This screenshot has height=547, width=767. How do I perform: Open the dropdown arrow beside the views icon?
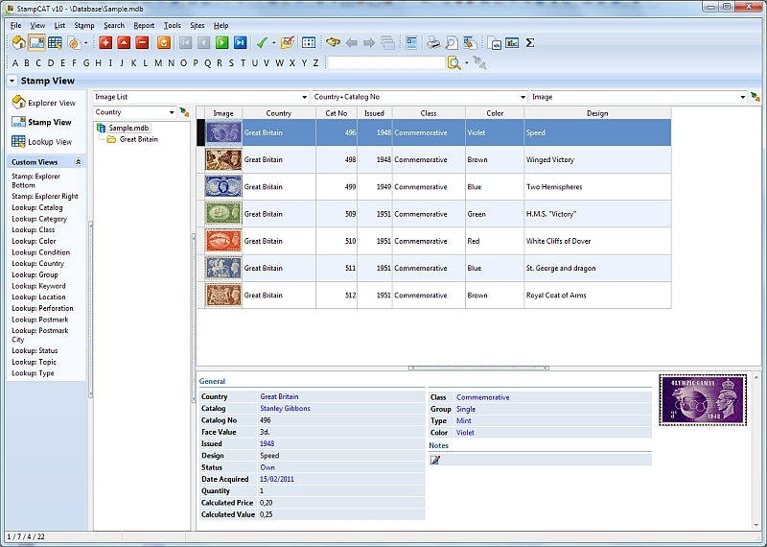[x=85, y=43]
